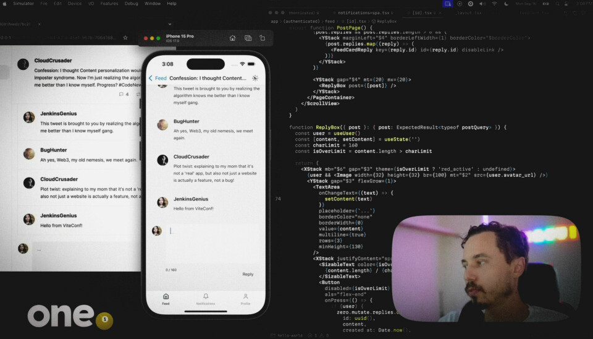Image resolution: width=593 pixels, height=339 pixels.
Task: Click the ReplyBox breadcrumb symbol
Action: click(x=384, y=22)
